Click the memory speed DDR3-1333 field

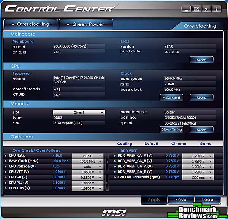pyautogui.click(x=190, y=123)
